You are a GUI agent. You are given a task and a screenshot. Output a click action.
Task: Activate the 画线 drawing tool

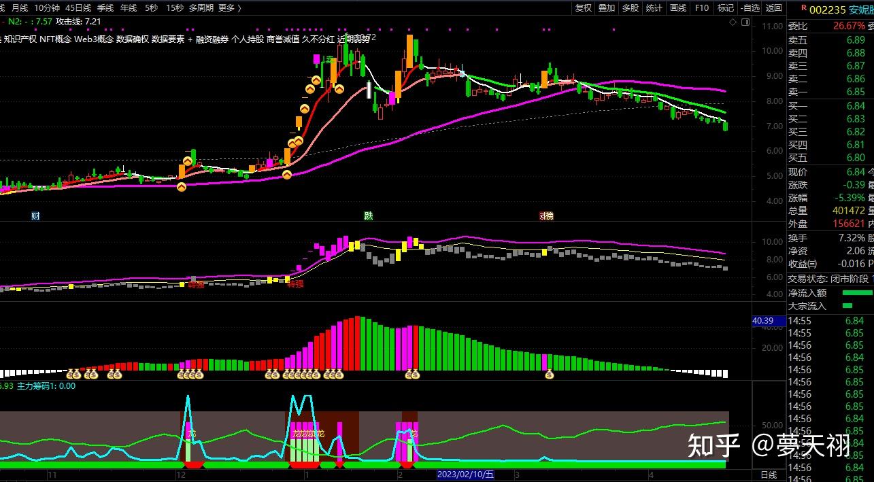tap(678, 7)
